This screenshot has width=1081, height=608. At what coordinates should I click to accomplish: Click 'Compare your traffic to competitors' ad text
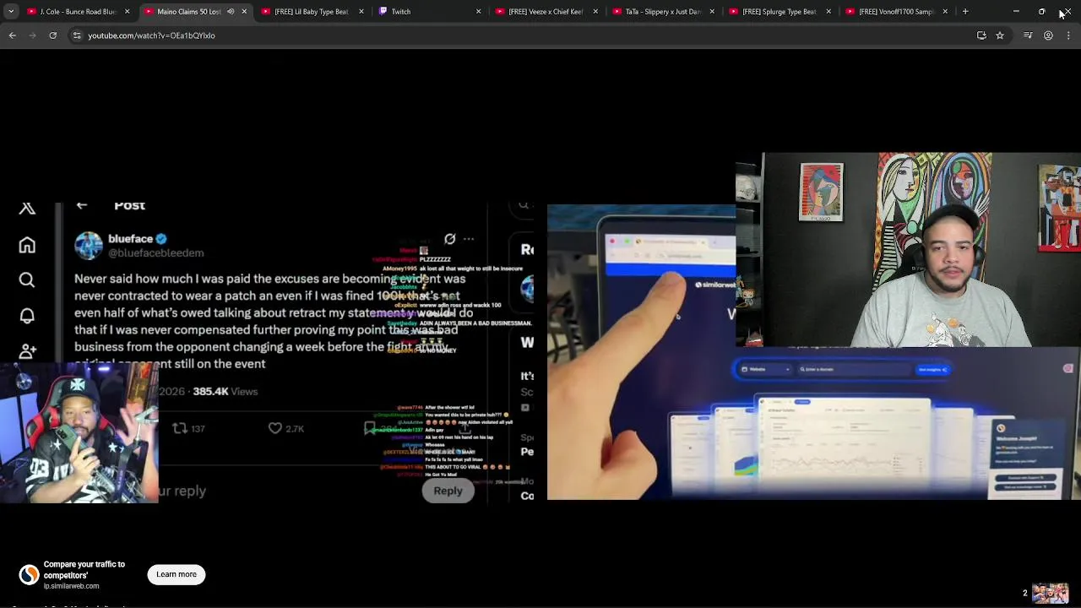coord(84,569)
